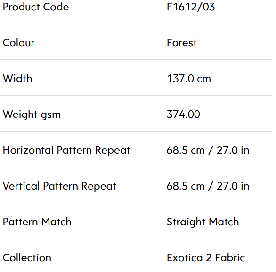276x272 pixels.
Task: Click the Collection label
Action: tap(27, 258)
